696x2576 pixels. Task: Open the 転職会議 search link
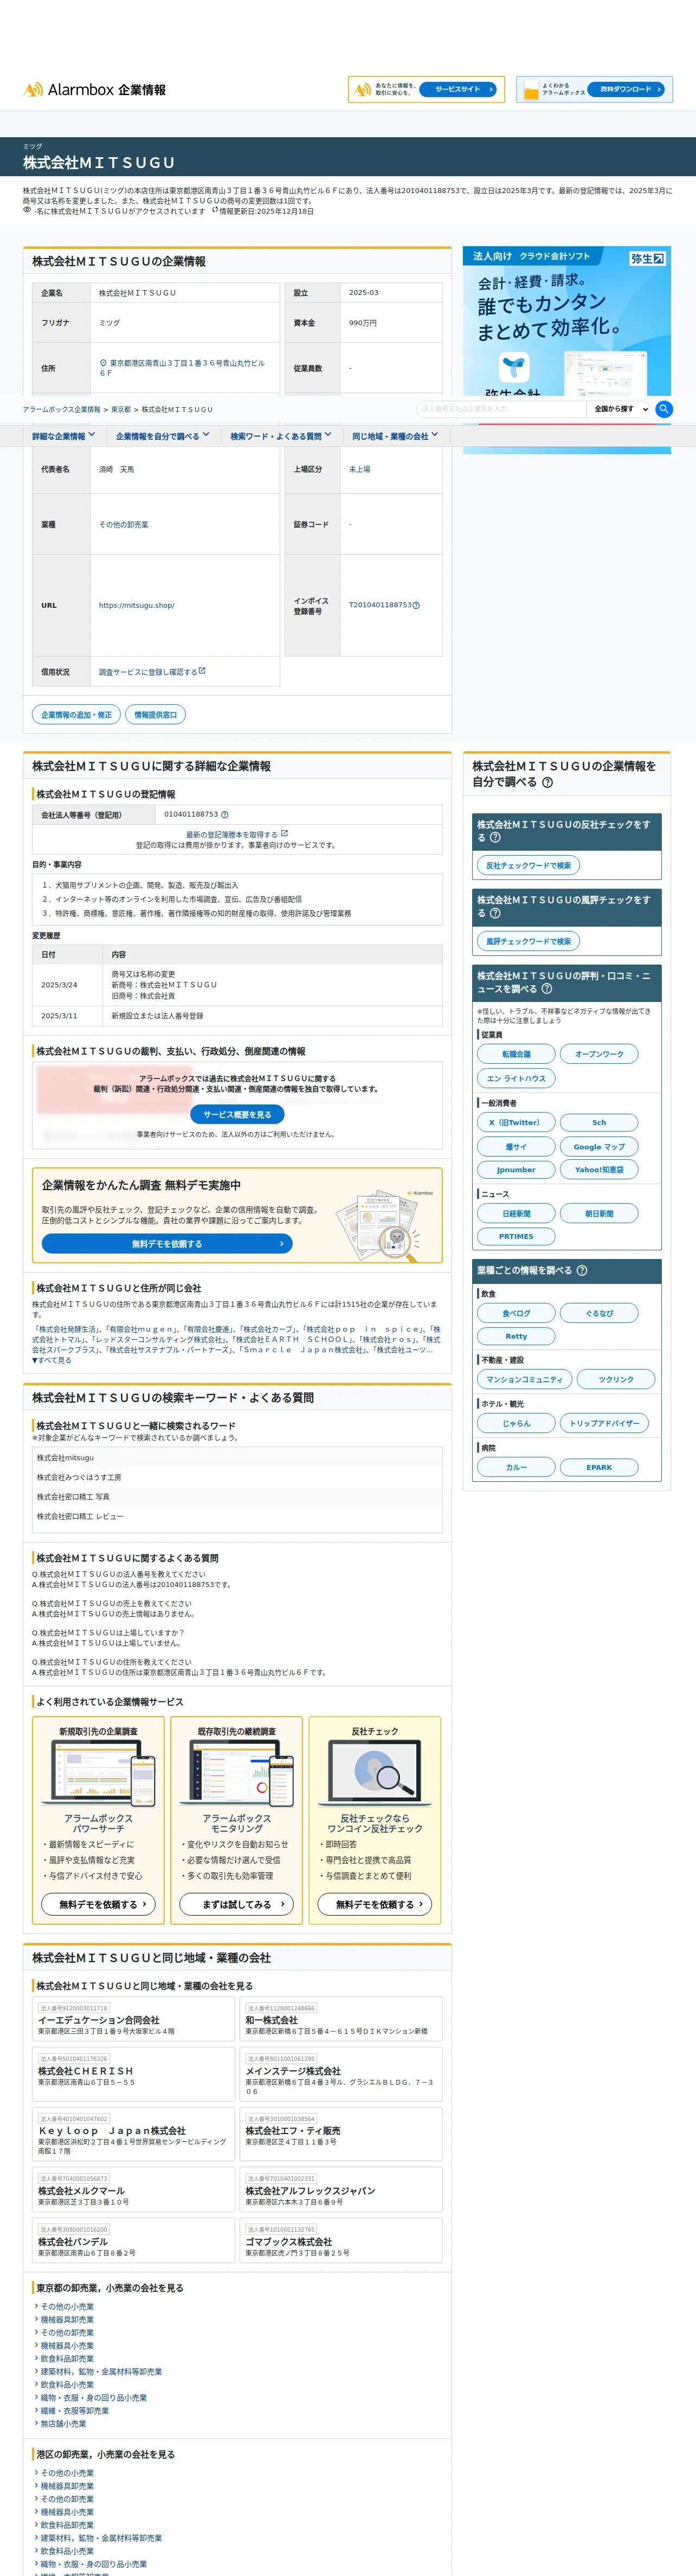click(516, 1054)
